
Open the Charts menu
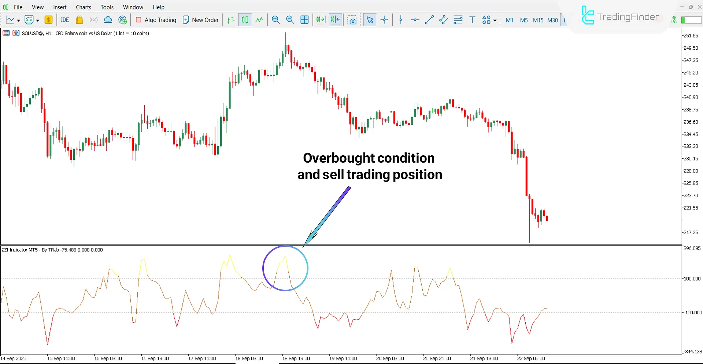pos(83,7)
